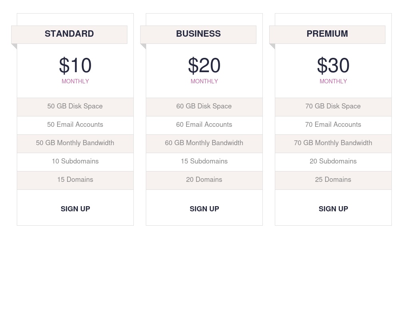This screenshot has width=409, height=319.
Task: Click Sign Up for Standard plan
Action: pyautogui.click(x=75, y=209)
